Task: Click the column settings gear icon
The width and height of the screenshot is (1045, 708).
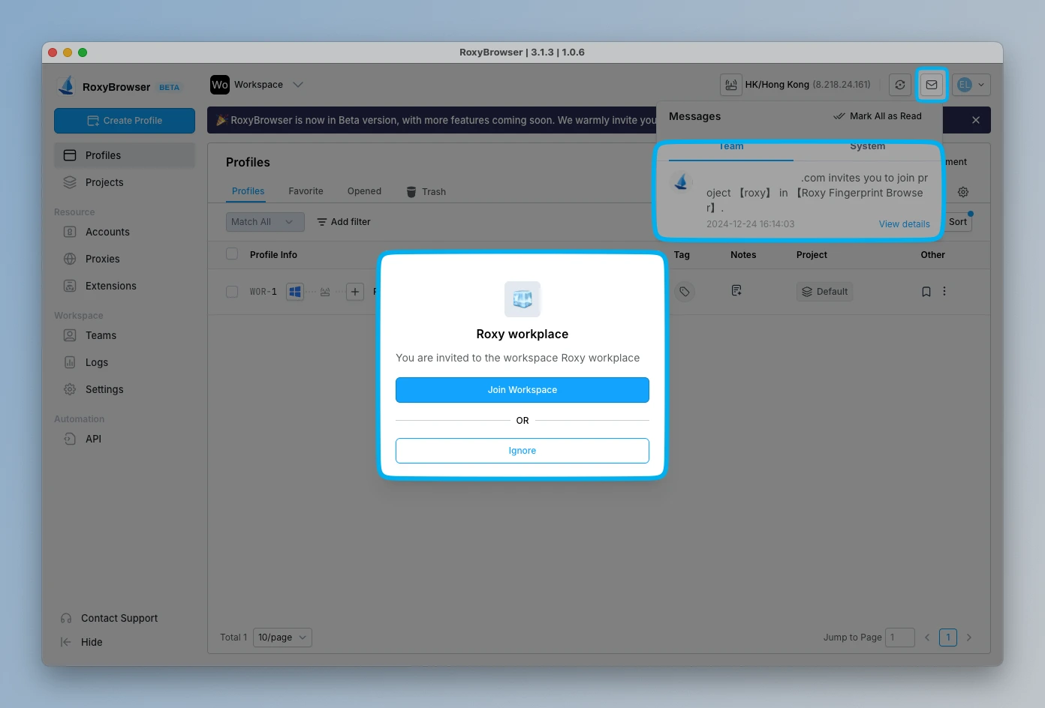Action: (x=963, y=192)
